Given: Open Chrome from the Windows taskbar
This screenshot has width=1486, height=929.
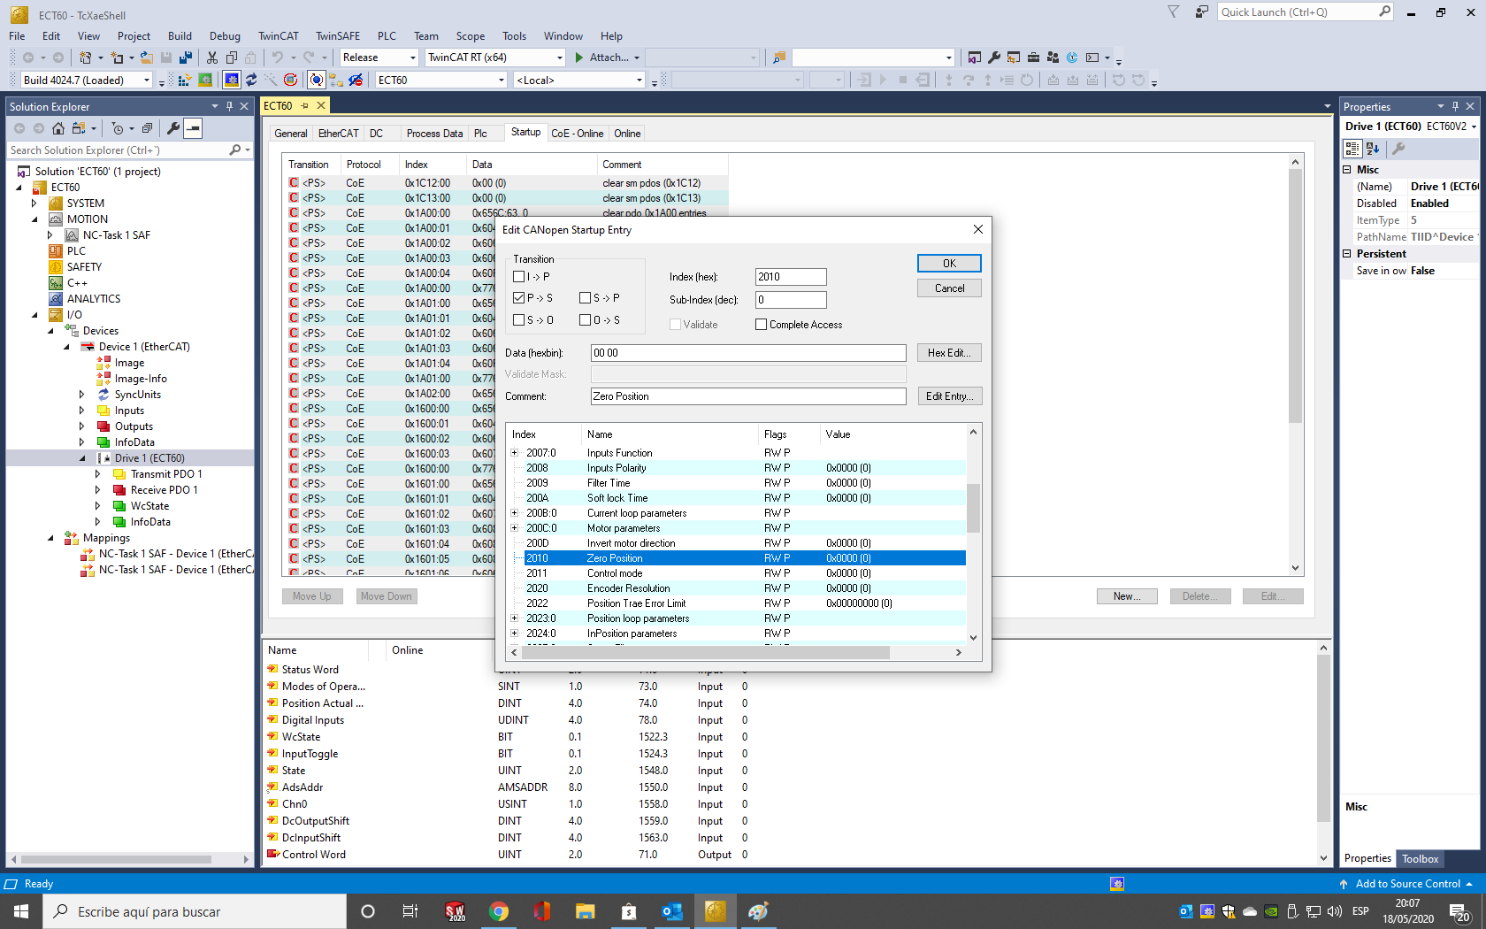Looking at the screenshot, I should tap(499, 911).
